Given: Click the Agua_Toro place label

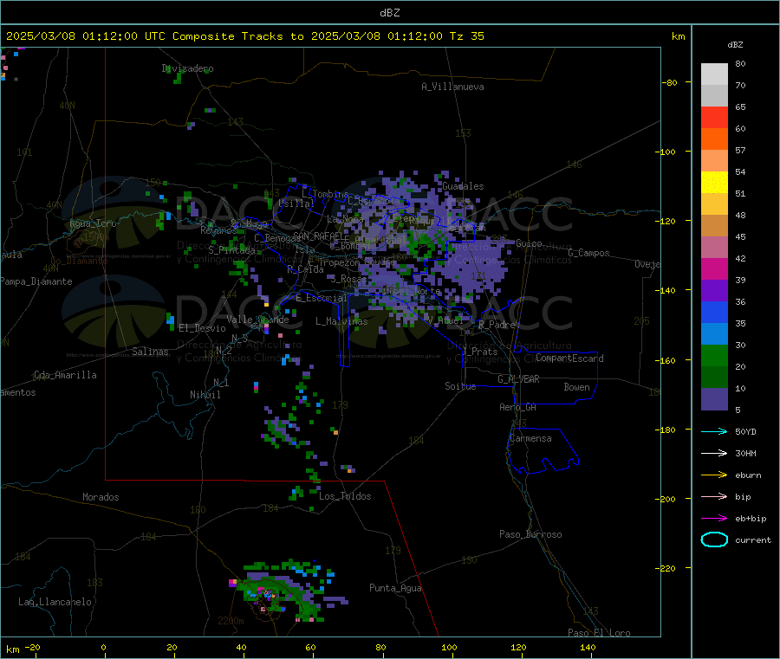Looking at the screenshot, I should [93, 223].
